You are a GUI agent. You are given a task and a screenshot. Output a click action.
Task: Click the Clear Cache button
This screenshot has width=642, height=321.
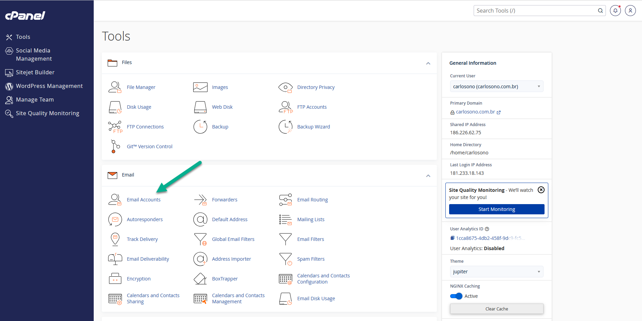click(x=496, y=309)
